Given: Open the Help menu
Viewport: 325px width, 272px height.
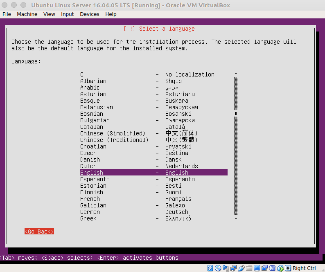Looking at the screenshot, I should pos(111,14).
